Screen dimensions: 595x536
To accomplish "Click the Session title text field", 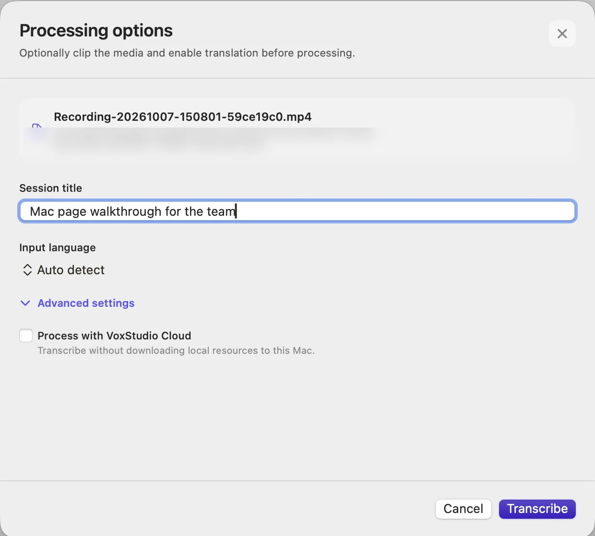I will click(297, 211).
